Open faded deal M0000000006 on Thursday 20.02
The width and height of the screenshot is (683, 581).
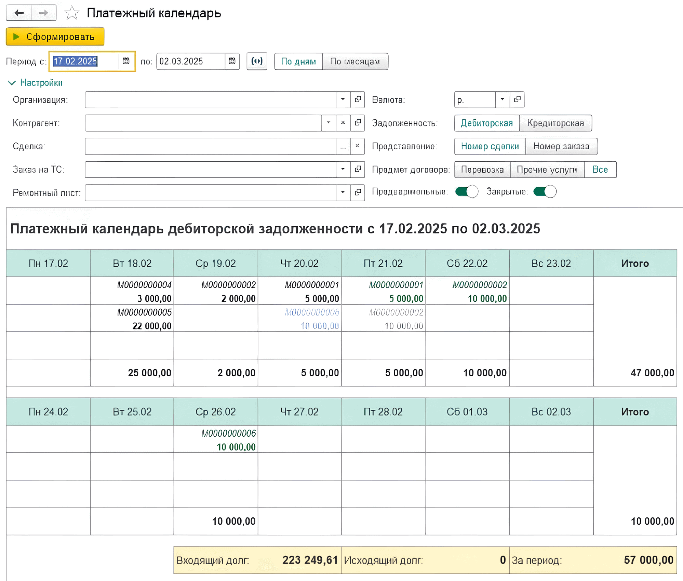[x=312, y=312]
